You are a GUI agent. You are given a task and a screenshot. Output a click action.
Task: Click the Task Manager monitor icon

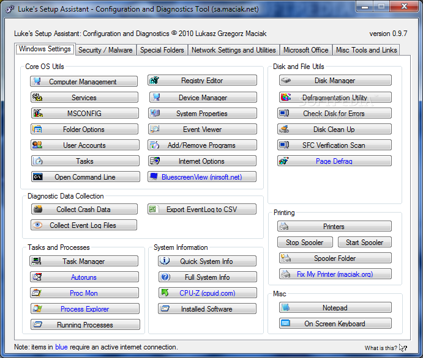(x=36, y=261)
